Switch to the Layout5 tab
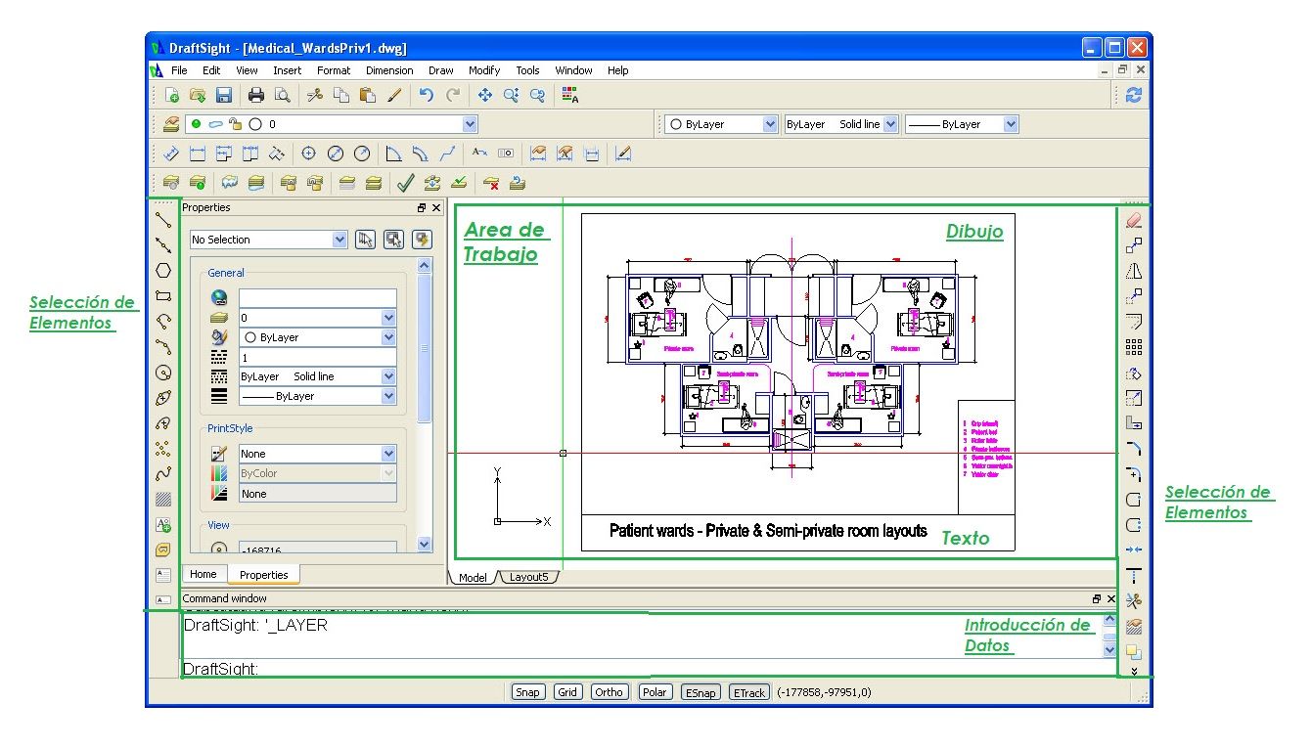Screen dimensions: 1311x747 [x=528, y=577]
